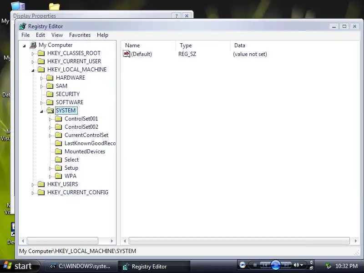Click the ControlSet001 folder icon
Screen dimensions: 364x273
tap(59, 119)
